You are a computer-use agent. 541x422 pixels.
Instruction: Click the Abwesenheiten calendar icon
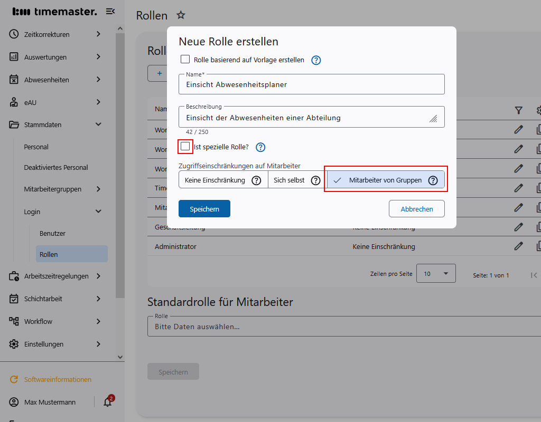click(x=13, y=79)
